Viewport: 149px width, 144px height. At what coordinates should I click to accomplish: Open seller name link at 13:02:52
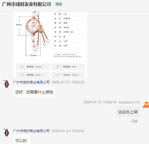click(x=31, y=82)
